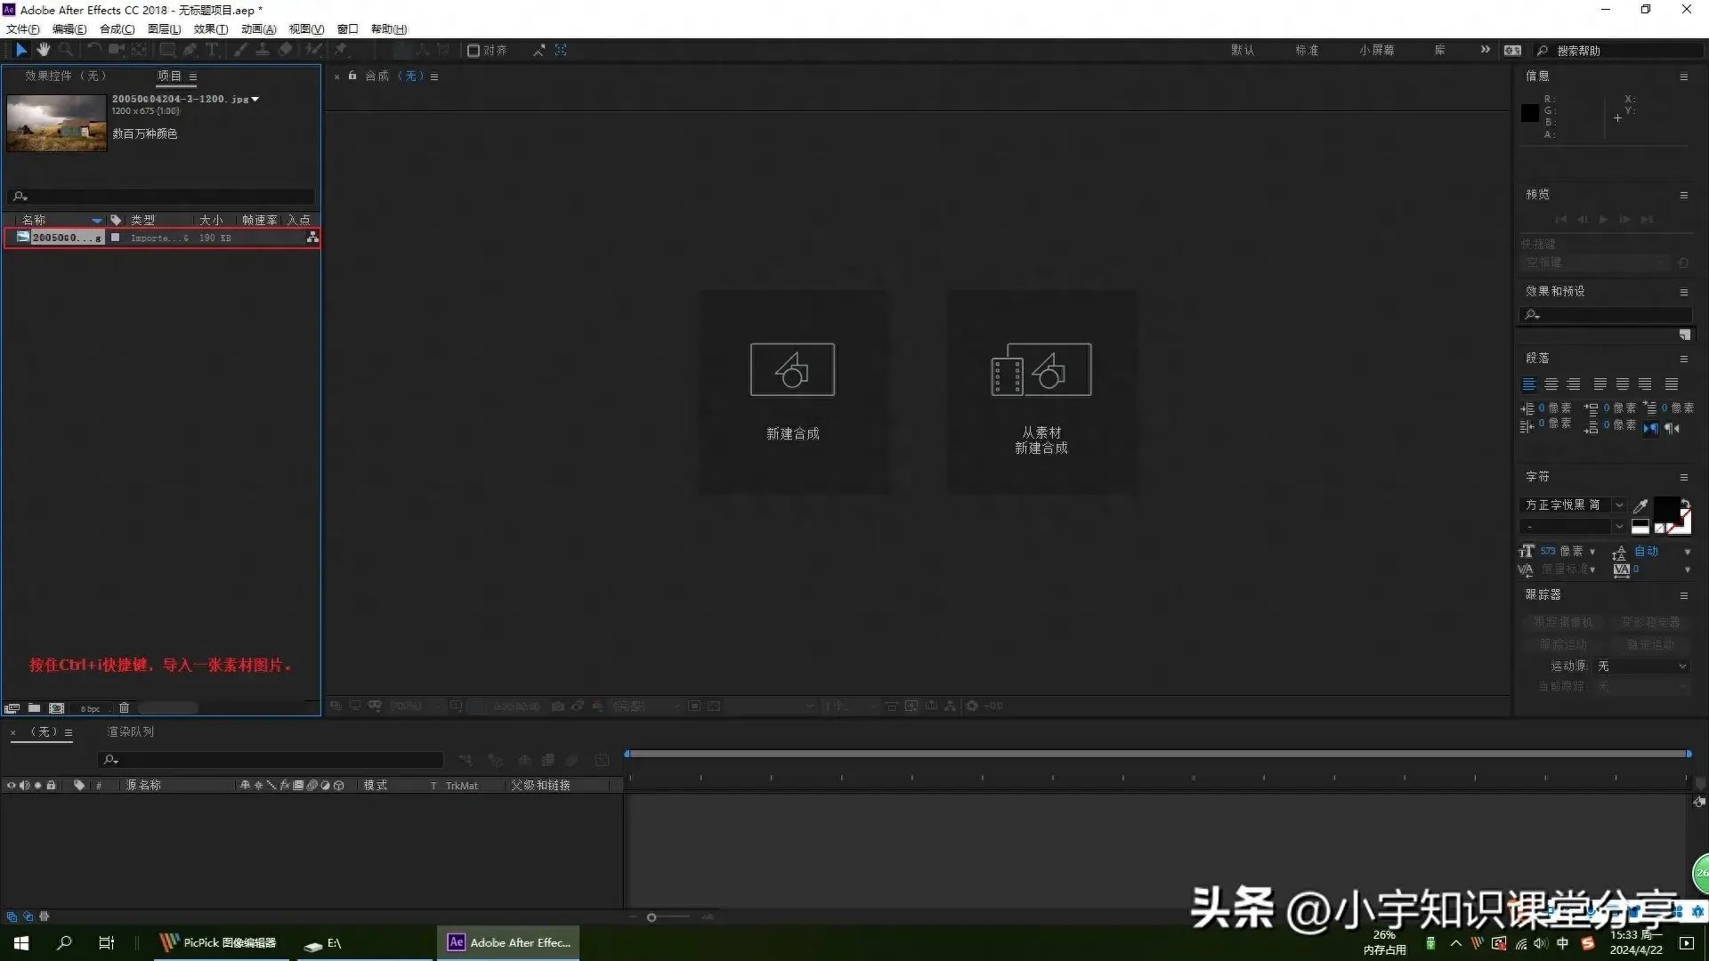This screenshot has height=961, width=1709.
Task: Open the 编辑(E) menu
Action: tap(69, 29)
